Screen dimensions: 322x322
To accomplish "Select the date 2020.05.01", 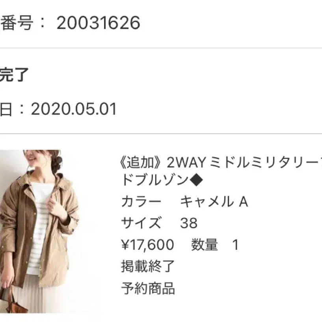I will 74,109.
